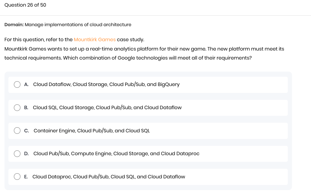Image resolution: width=311 pixels, height=194 pixels.
Task: Click the question text about real-time analytics
Action: click(x=144, y=54)
